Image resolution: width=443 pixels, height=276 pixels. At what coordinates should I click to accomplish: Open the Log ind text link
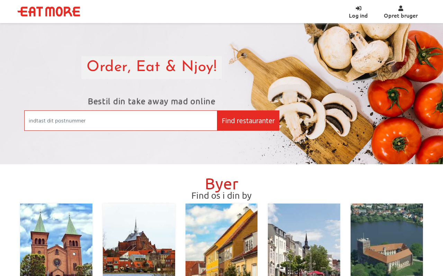click(358, 16)
